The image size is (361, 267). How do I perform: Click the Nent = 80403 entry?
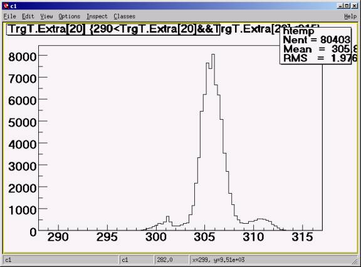317,40
